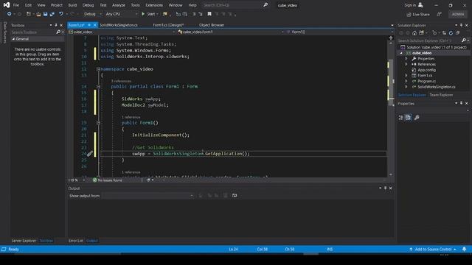
Task: Click the New Project icon in the toolbar
Action: pyautogui.click(x=29, y=14)
